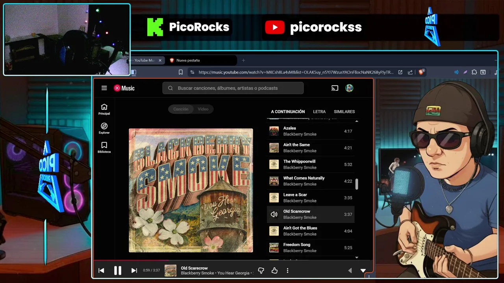This screenshot has height=283, width=504.
Task: Click the browser bookmark icon
Action: coord(181,72)
